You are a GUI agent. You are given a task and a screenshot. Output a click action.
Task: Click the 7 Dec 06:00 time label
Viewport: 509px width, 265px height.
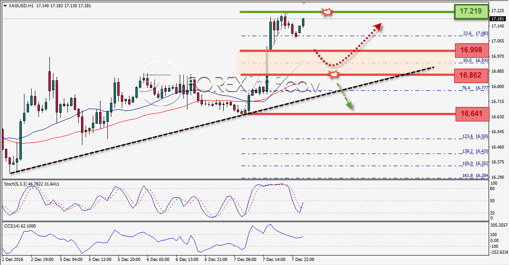tap(245, 260)
